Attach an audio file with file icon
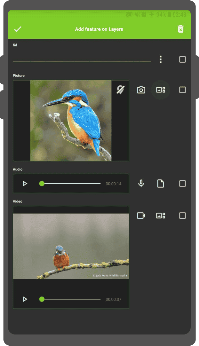 (x=161, y=184)
